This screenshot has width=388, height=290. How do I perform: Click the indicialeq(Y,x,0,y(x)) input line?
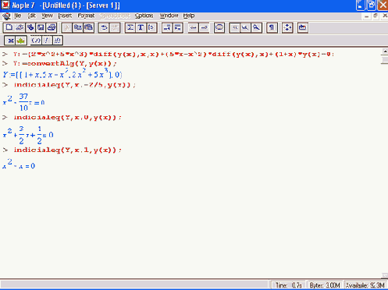[x=68, y=118]
